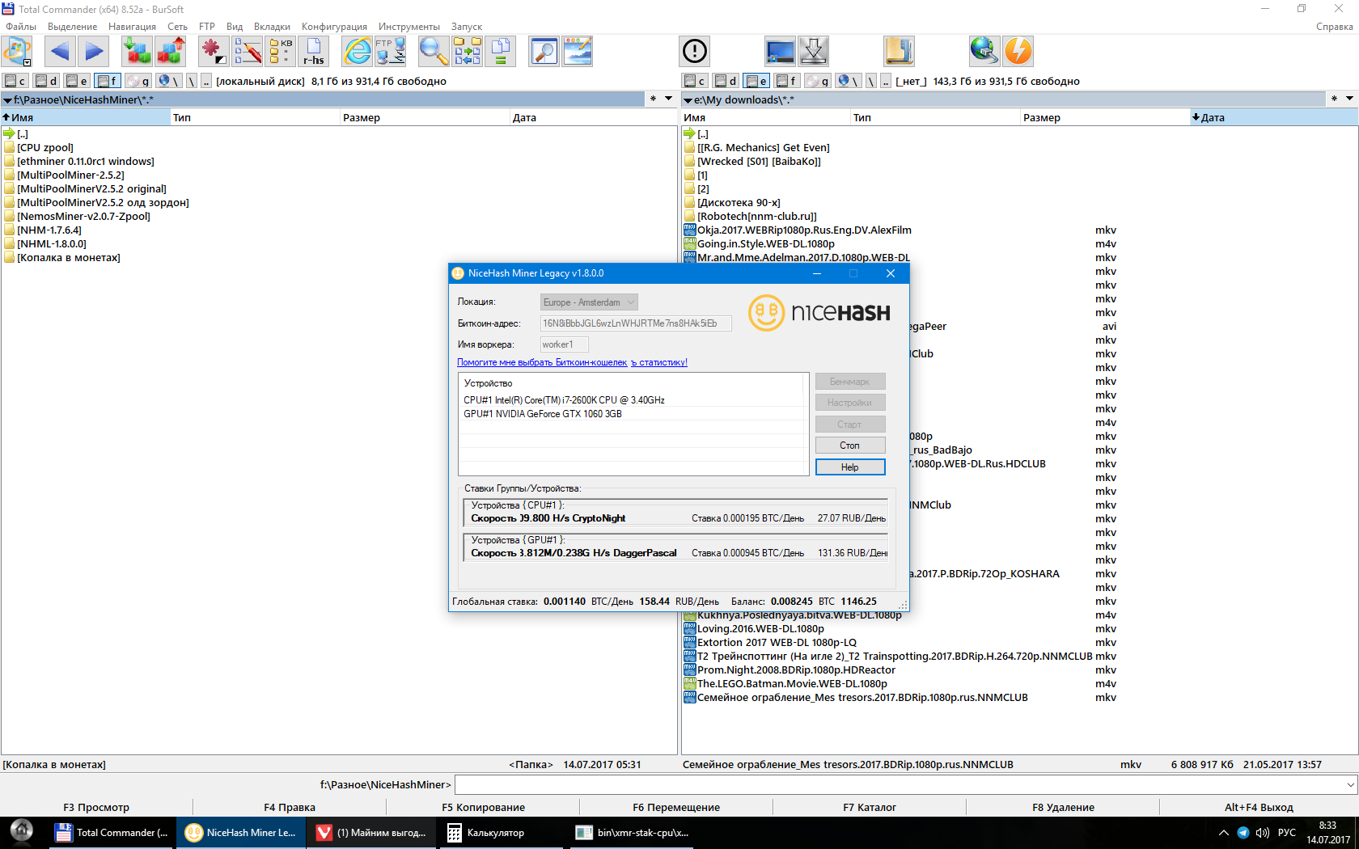Screen dimensions: 1359x849
Task: Click the worker name field
Action: tap(564, 344)
